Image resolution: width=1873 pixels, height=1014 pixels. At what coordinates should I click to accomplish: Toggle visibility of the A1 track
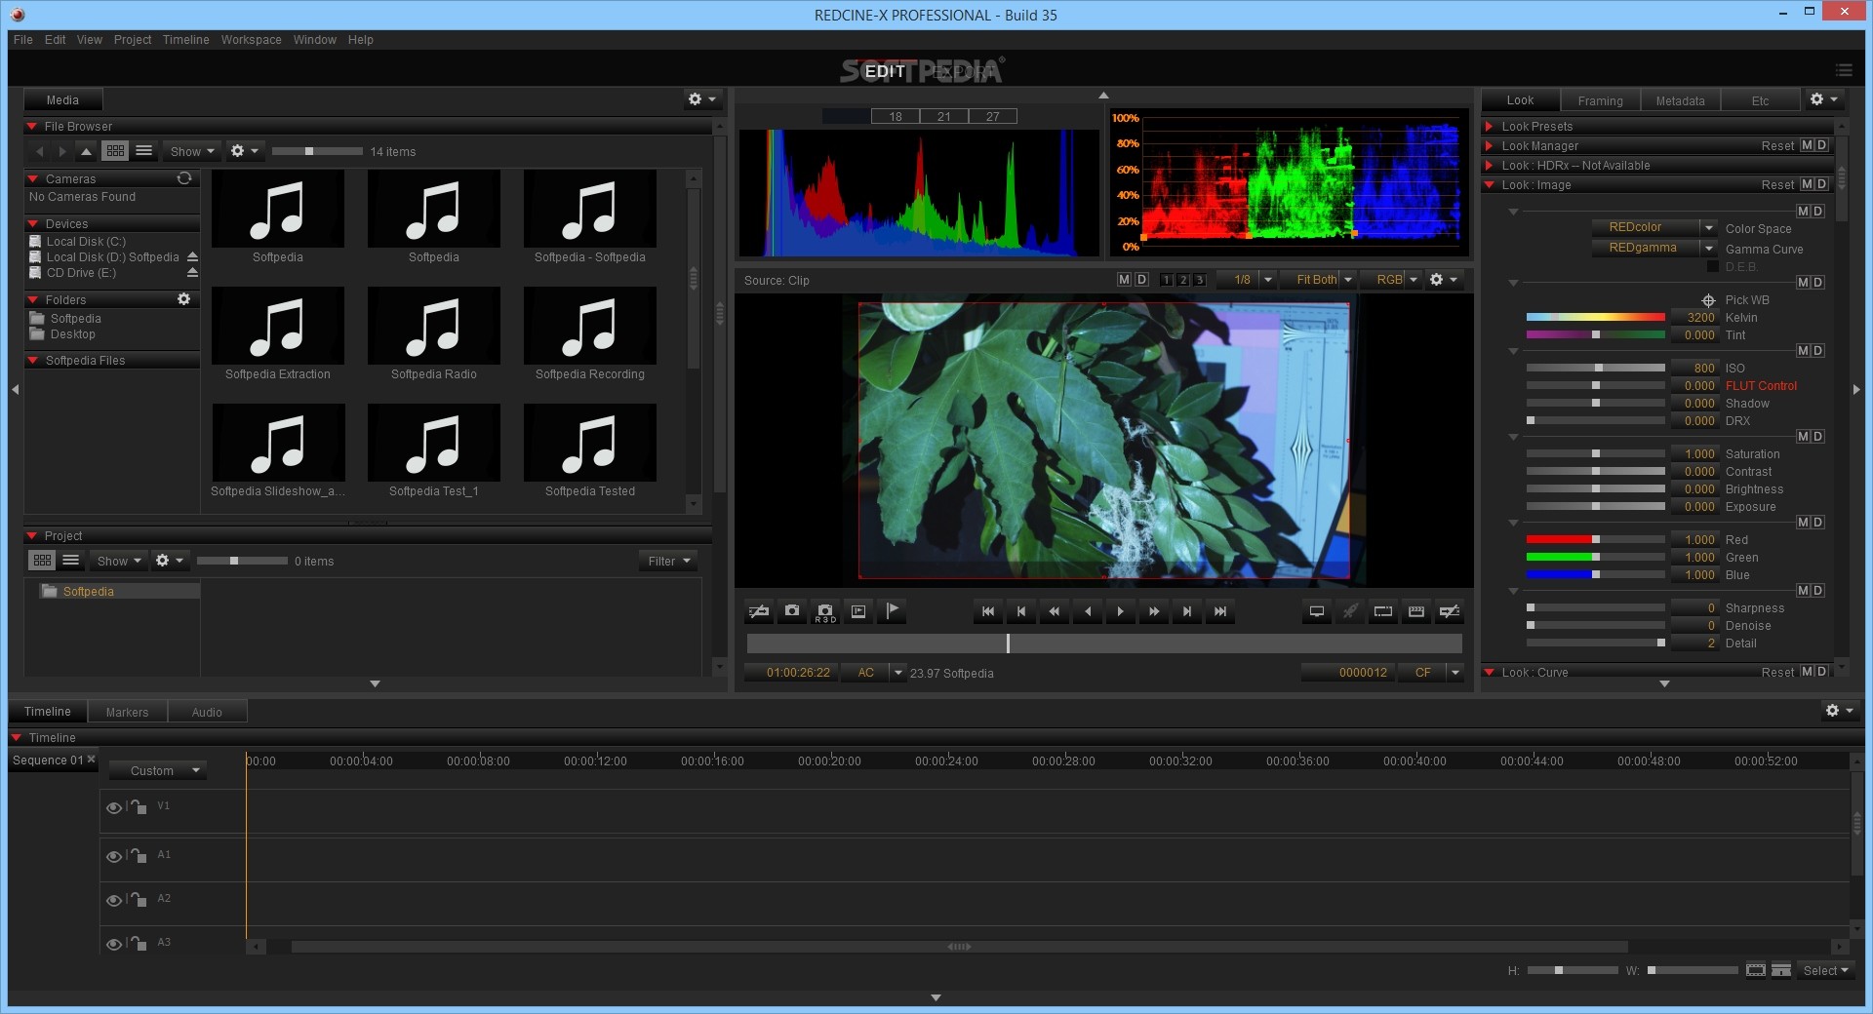[113, 856]
